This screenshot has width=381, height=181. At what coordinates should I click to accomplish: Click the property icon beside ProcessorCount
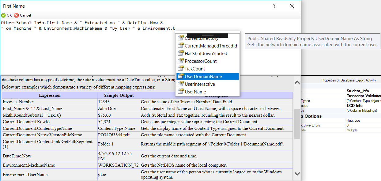pyautogui.click(x=181, y=61)
